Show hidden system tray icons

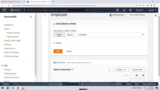tap(132, 88)
